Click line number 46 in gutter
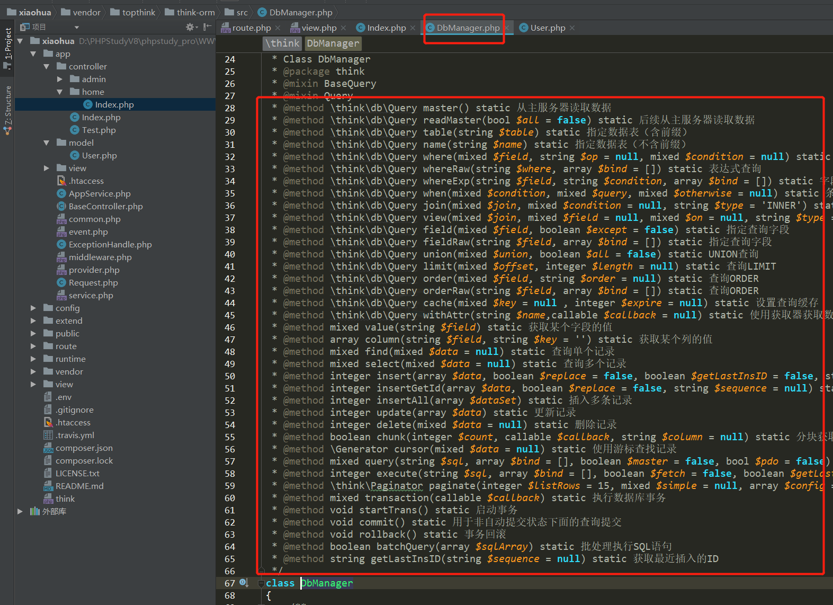The width and height of the screenshot is (833, 605). tap(230, 327)
